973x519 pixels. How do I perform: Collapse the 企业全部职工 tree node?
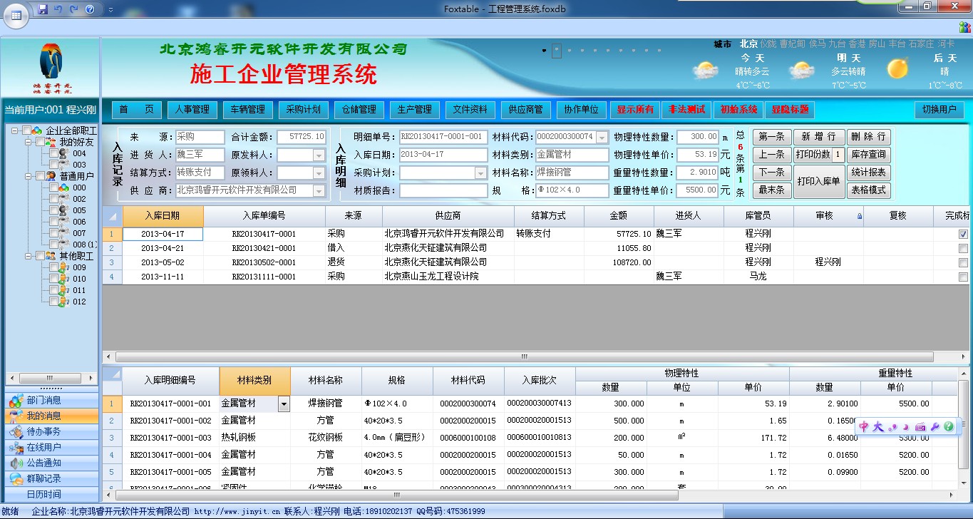coord(15,130)
